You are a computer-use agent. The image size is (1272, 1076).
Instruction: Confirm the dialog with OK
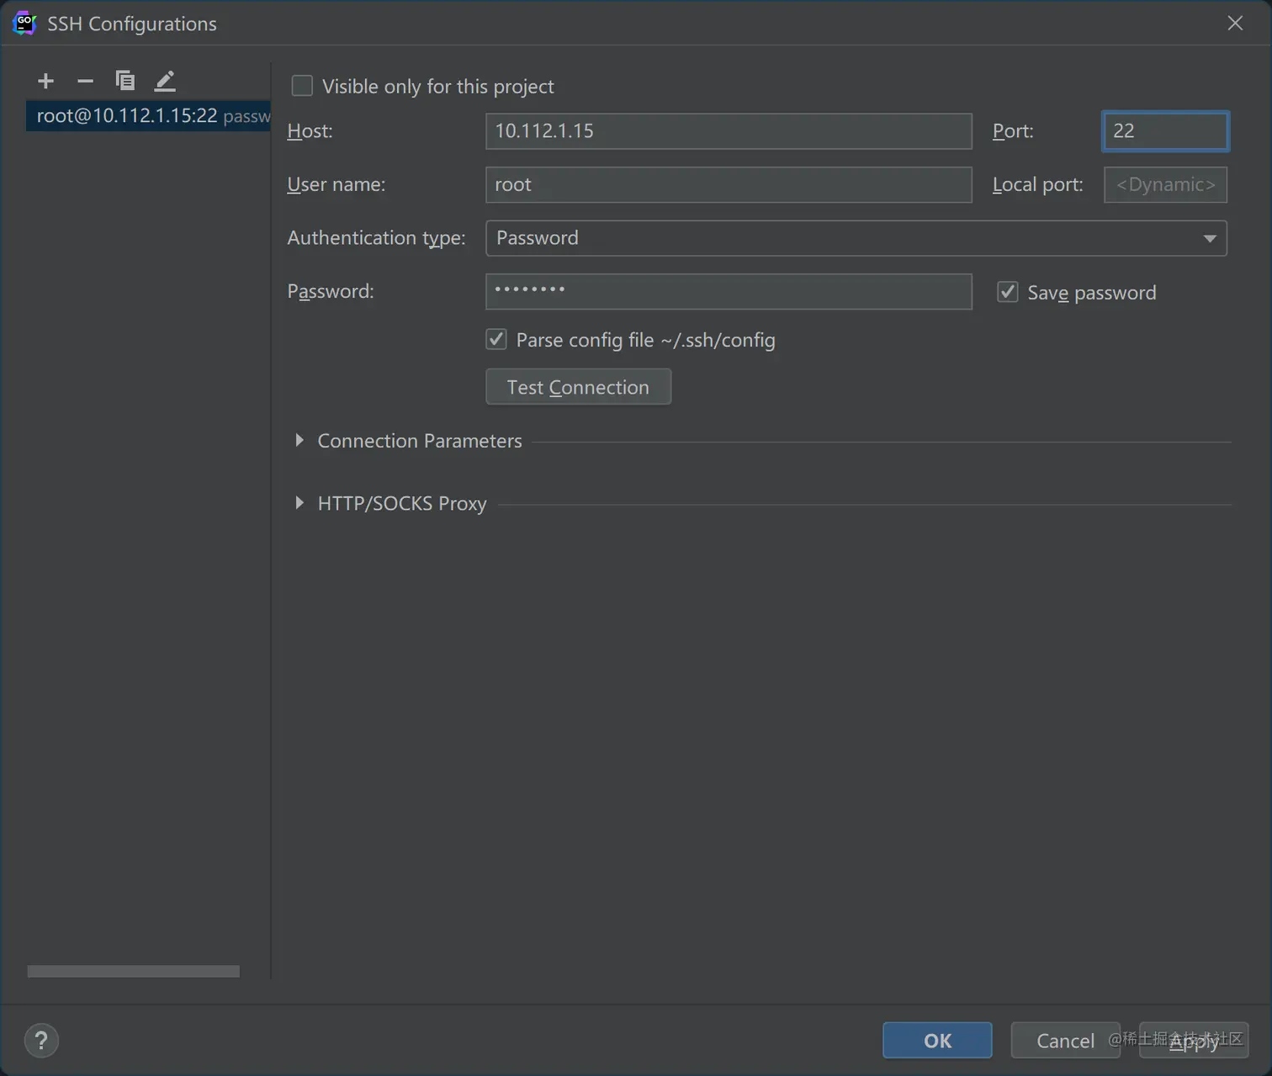tap(937, 1041)
